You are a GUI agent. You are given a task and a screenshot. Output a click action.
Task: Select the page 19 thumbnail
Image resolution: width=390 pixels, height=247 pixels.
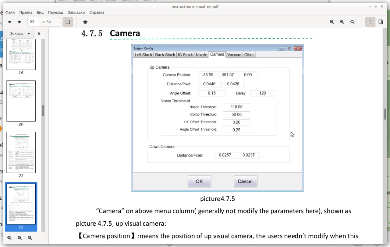(21, 55)
